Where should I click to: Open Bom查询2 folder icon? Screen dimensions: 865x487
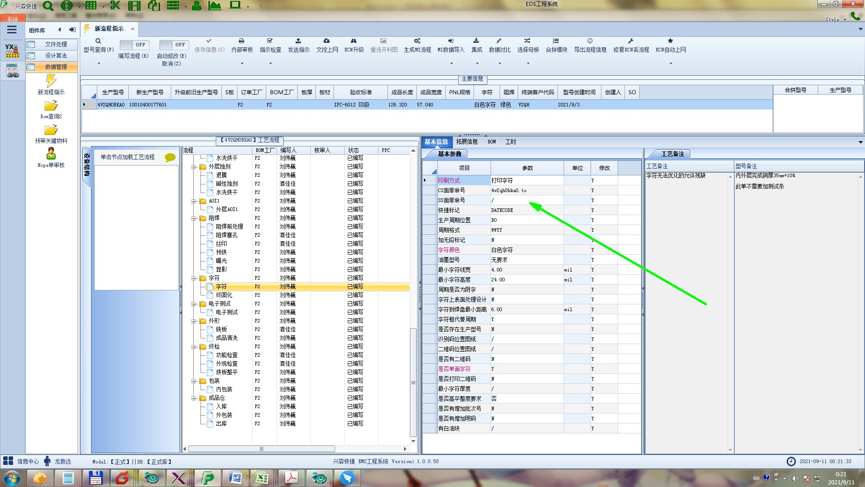51,106
